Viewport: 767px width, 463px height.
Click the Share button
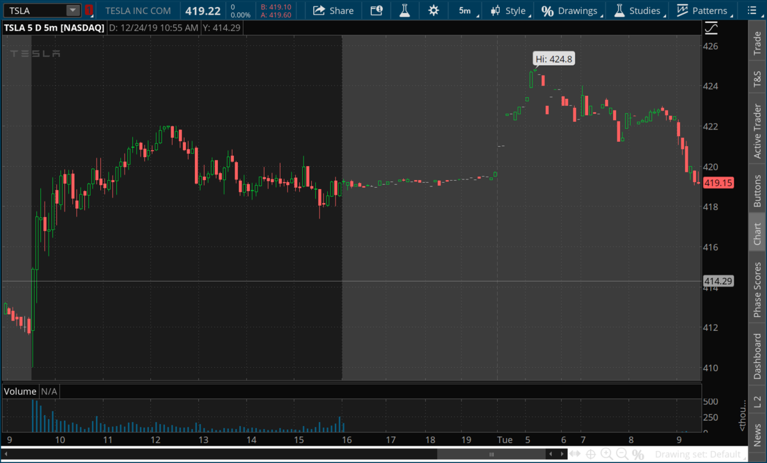pyautogui.click(x=333, y=10)
